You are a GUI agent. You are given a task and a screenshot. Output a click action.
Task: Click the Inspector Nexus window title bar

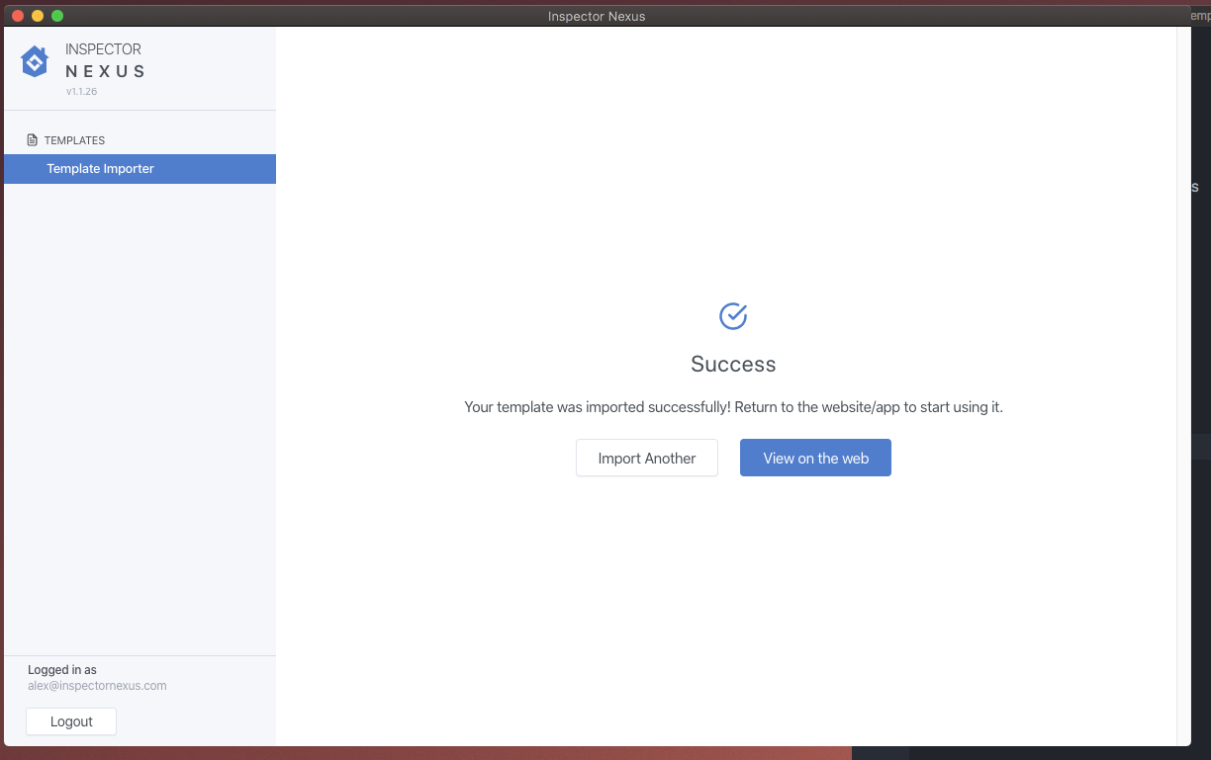tap(597, 16)
